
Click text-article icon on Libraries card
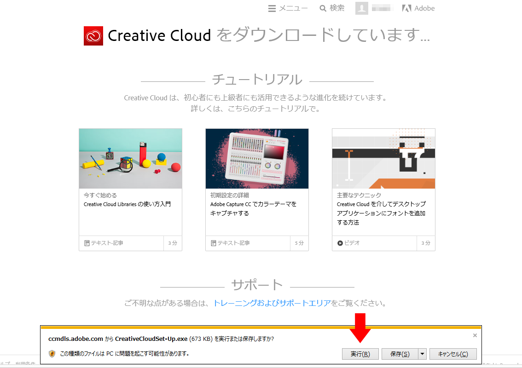pyautogui.click(x=87, y=243)
